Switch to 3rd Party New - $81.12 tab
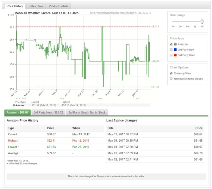 click(x=48, y=112)
